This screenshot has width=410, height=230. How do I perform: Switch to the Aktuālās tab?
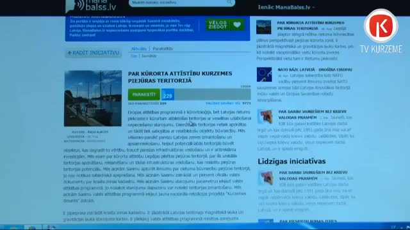(138, 49)
